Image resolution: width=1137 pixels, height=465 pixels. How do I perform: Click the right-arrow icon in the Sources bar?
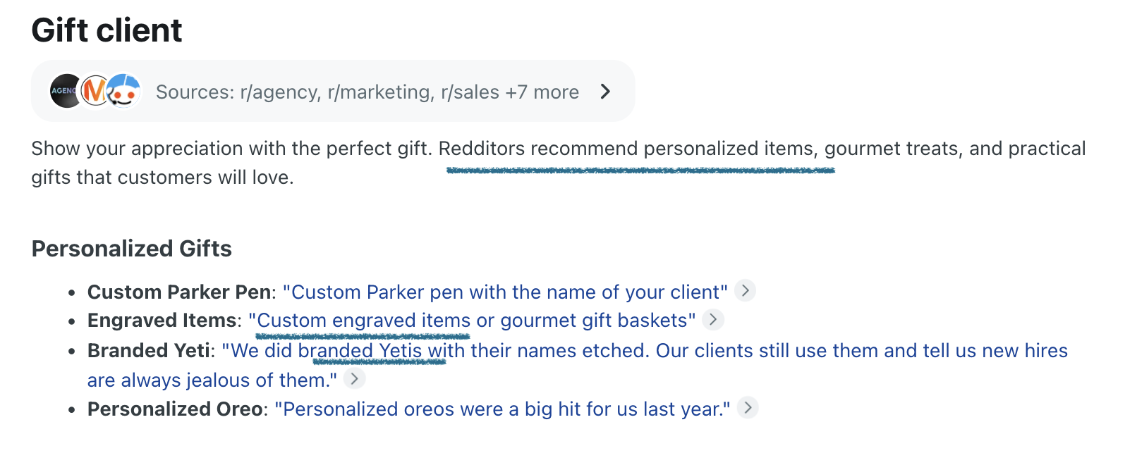pyautogui.click(x=605, y=91)
